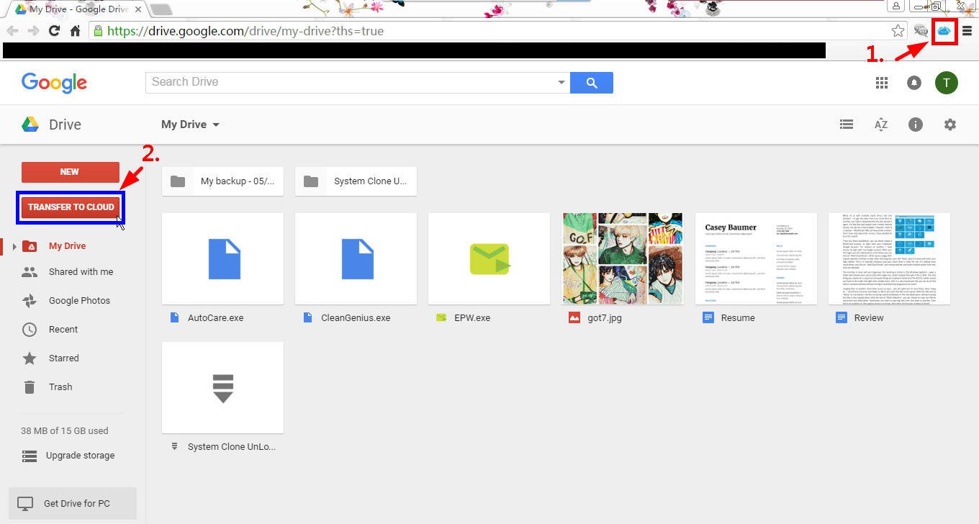979x524 pixels.
Task: Select the got7.jpg image thumbnail
Action: click(622, 258)
